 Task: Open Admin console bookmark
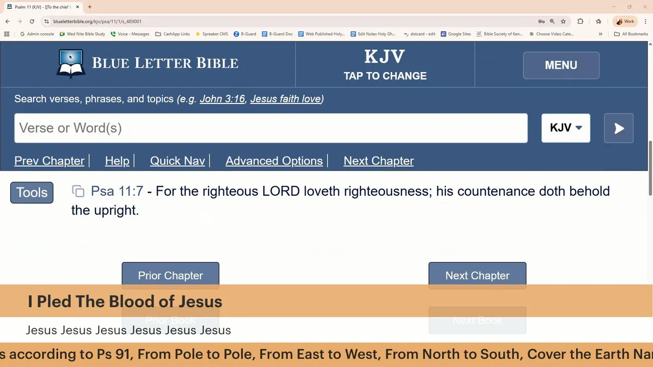click(x=37, y=34)
